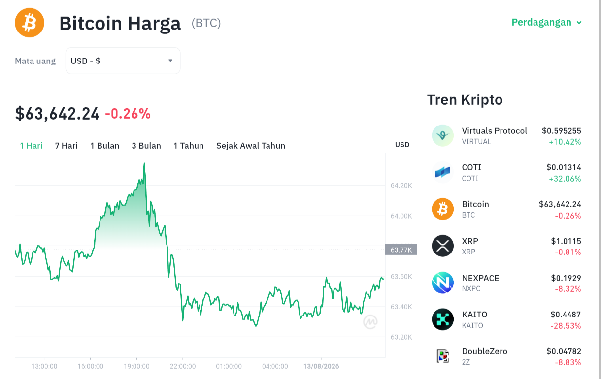Choose the 1 Tahun time range
The height and width of the screenshot is (379, 601).
189,146
